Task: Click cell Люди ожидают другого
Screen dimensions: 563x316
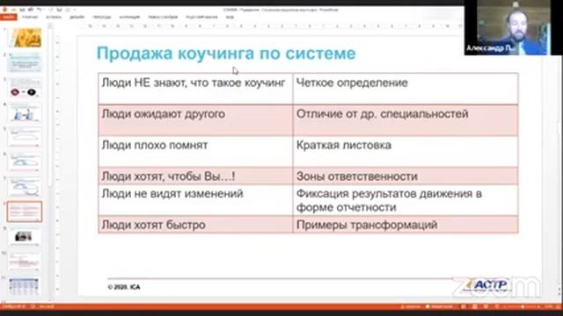Action: 195,120
